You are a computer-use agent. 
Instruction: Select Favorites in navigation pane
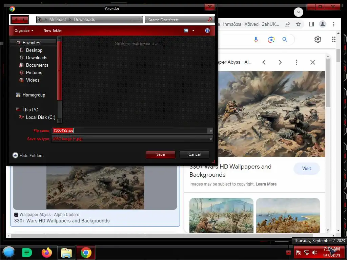tap(31, 43)
